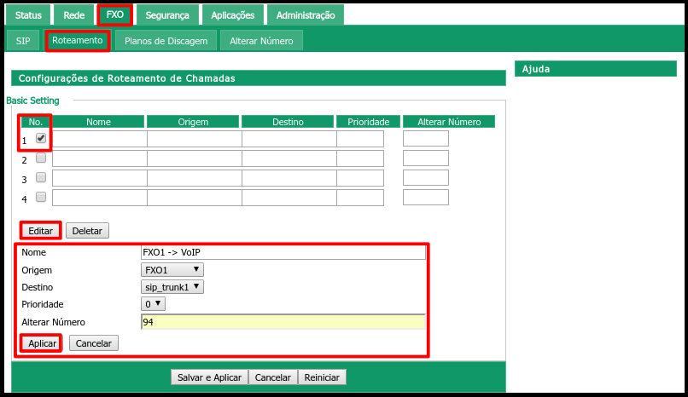Screen dimensions: 688x397
Task: Click the Editar button
Action: click(40, 231)
